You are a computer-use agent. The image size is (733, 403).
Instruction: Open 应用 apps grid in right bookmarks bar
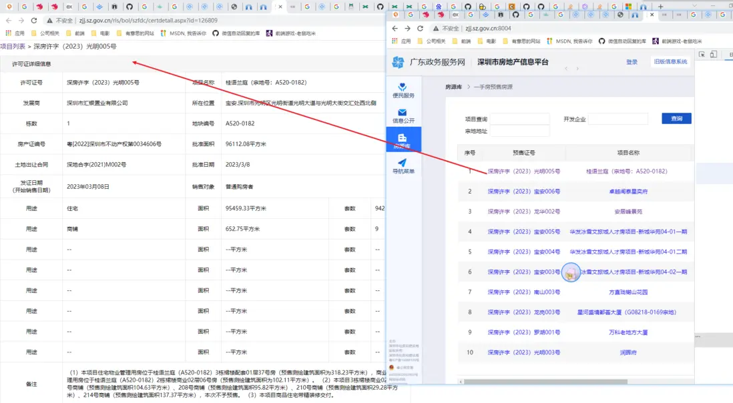[401, 41]
